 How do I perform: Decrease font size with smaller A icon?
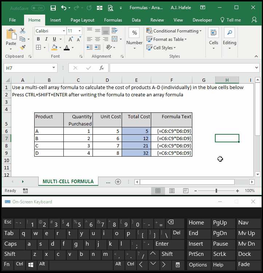click(79, 39)
